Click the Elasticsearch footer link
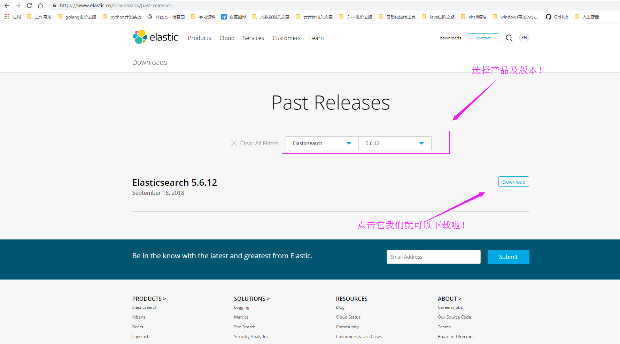620x344 pixels. [145, 307]
